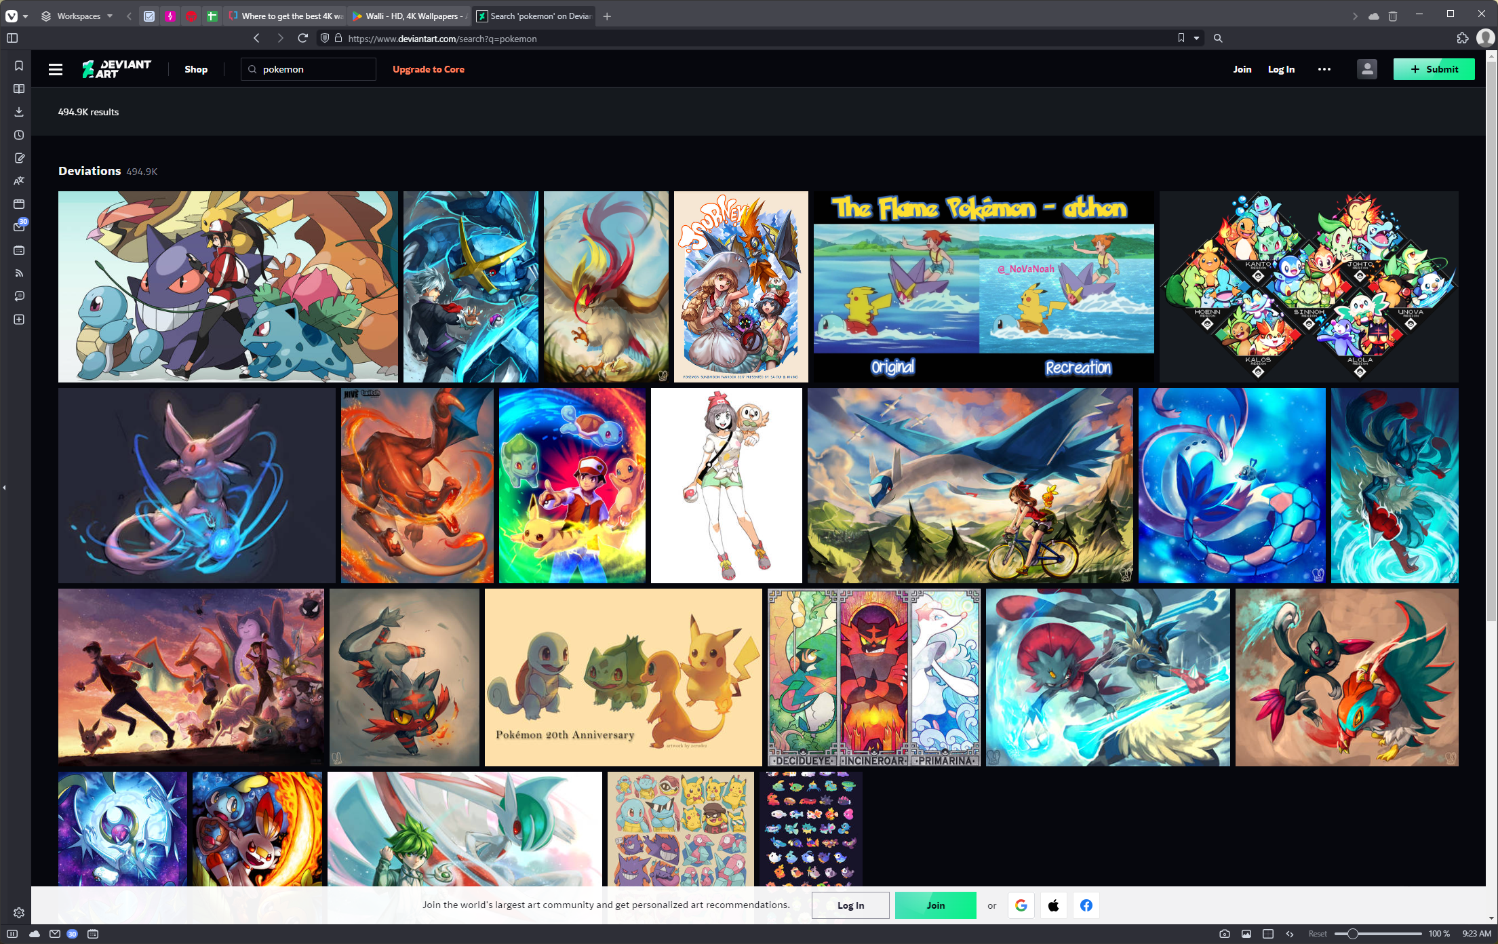The height and width of the screenshot is (944, 1498).
Task: Open DeviantArt hamburger menu
Action: [x=56, y=69]
